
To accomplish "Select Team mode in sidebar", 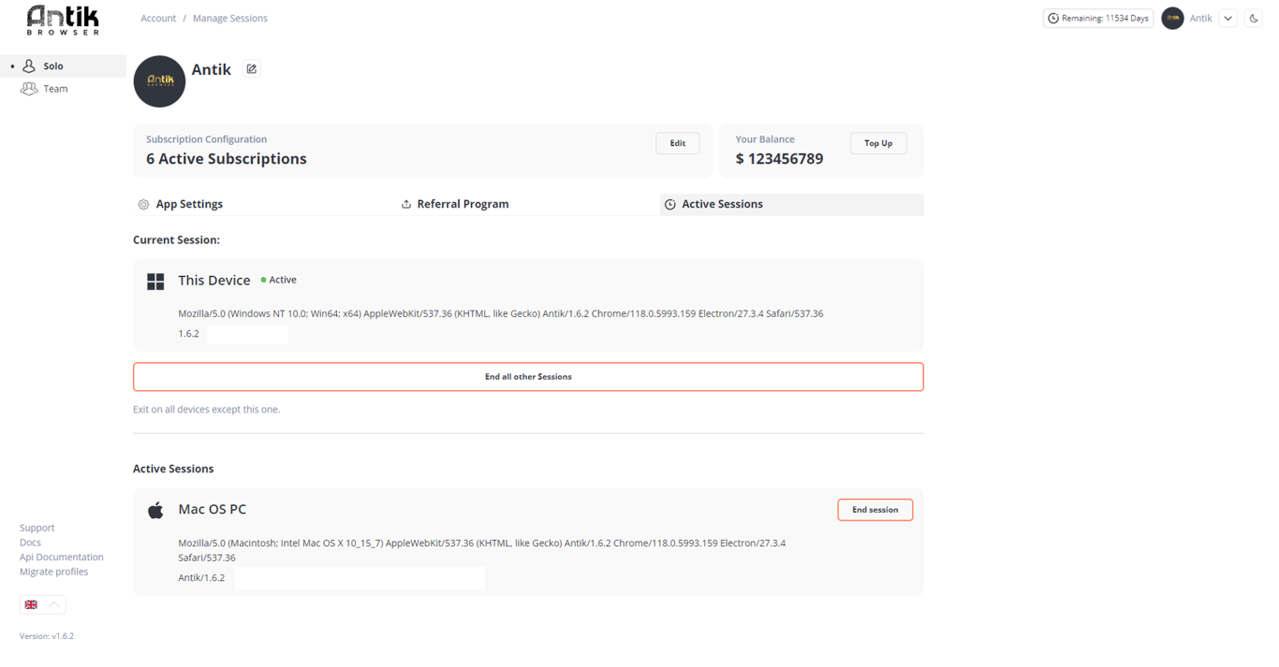I will point(63,89).
